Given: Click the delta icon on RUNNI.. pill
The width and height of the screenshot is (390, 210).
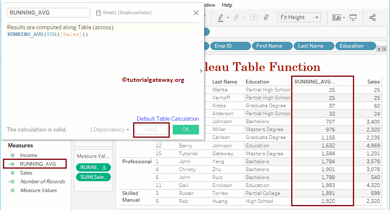Looking at the screenshot, I should tap(104, 167).
